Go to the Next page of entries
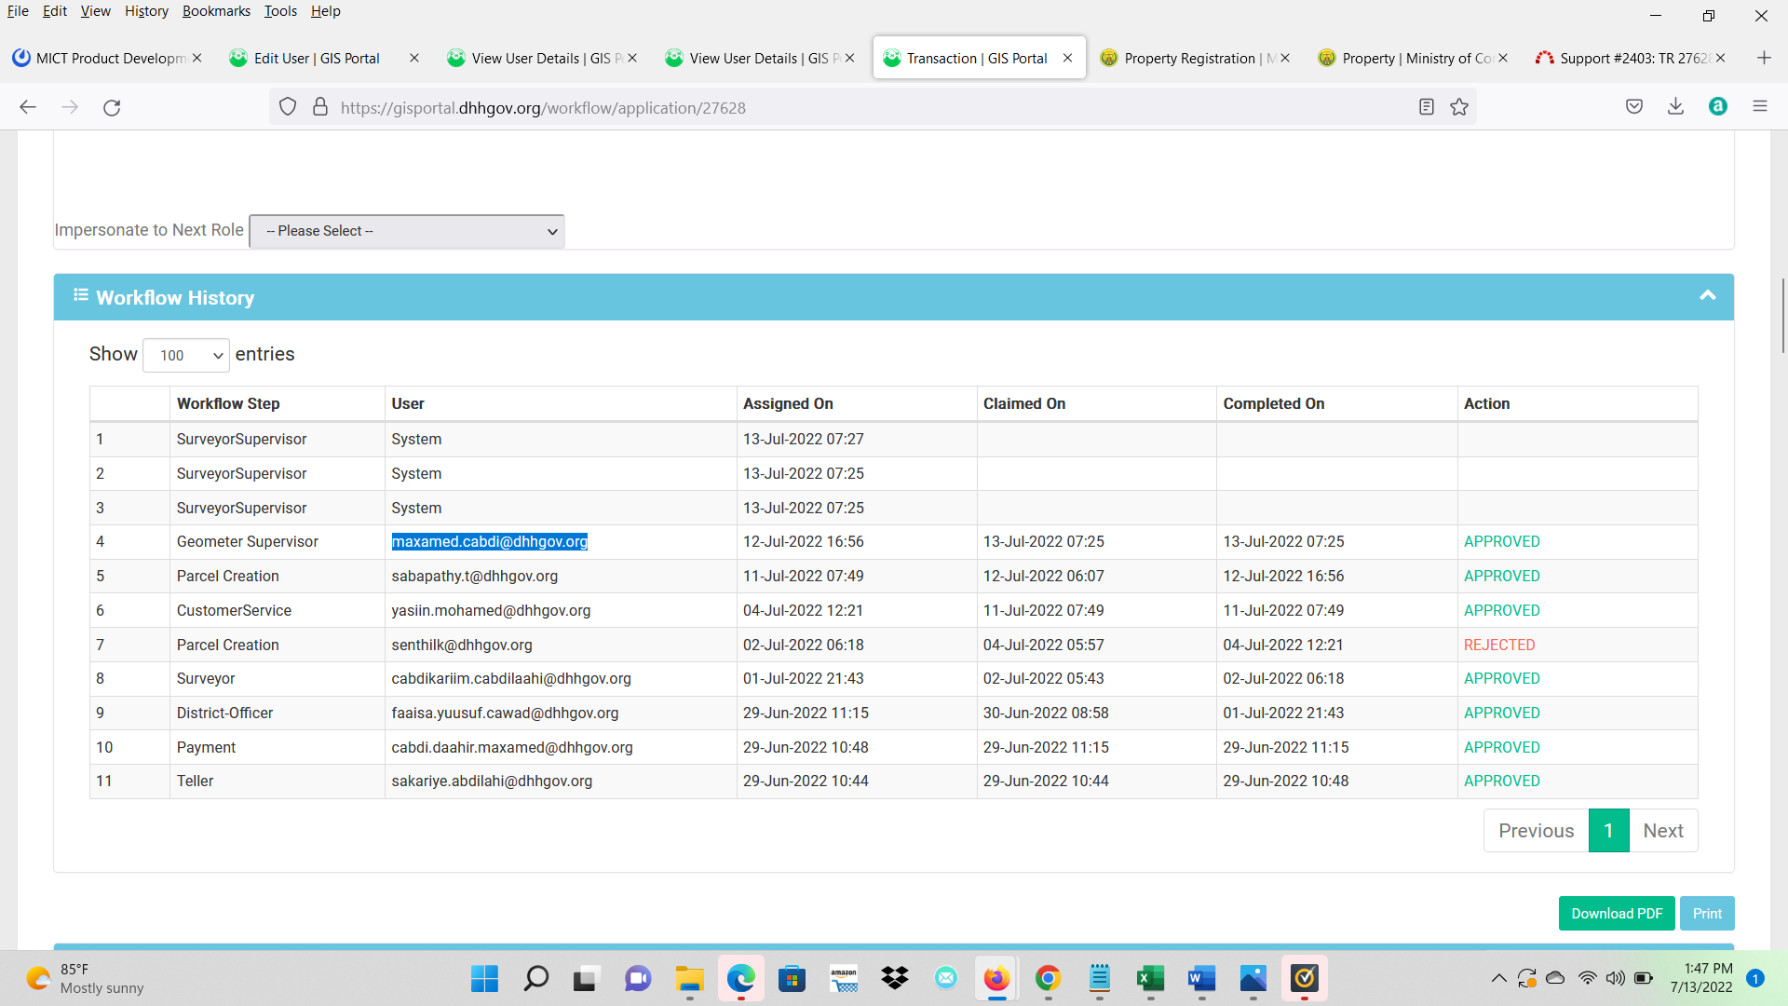The width and height of the screenshot is (1788, 1006). pyautogui.click(x=1663, y=831)
